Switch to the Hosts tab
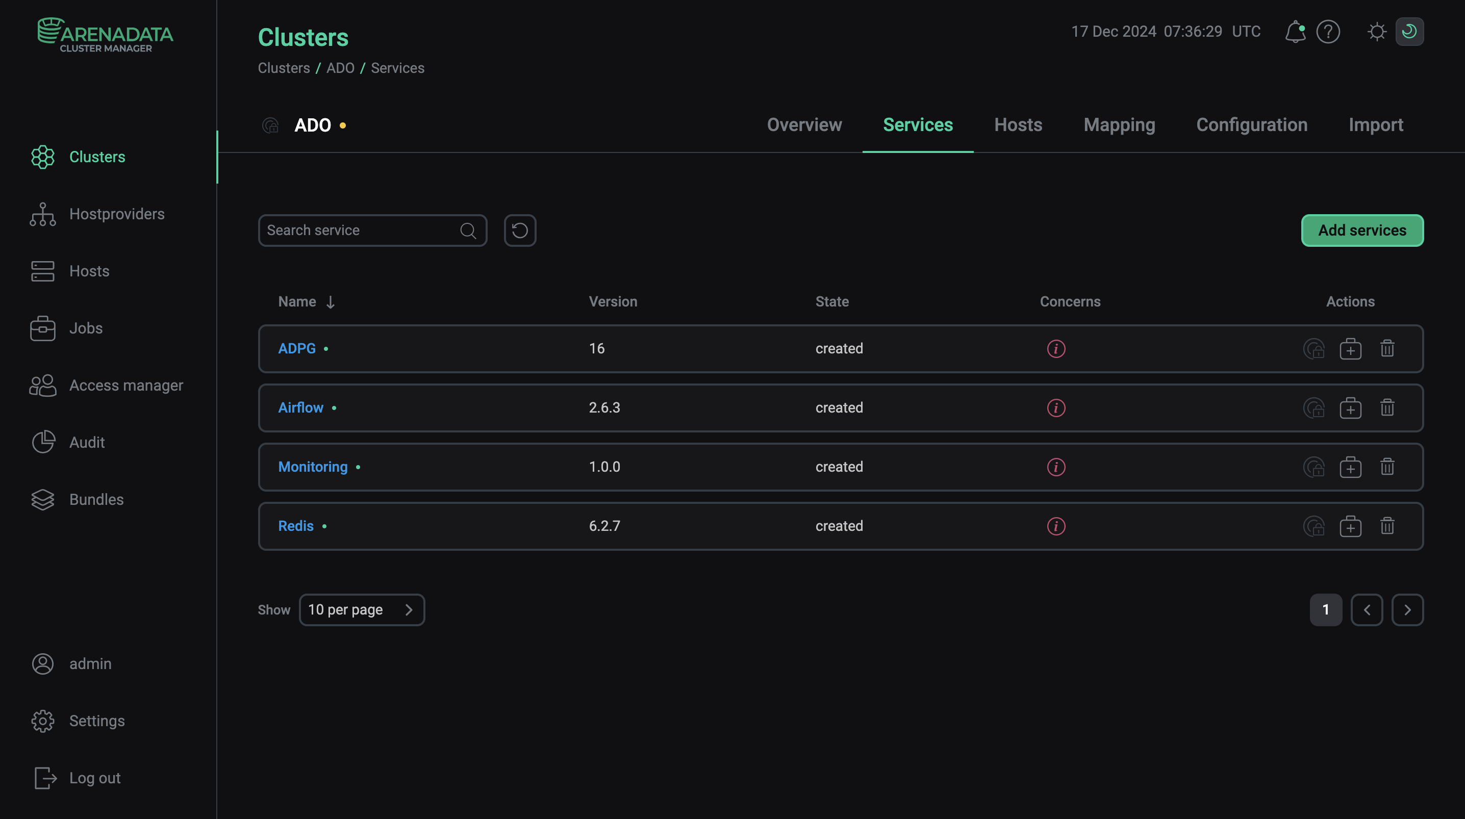The width and height of the screenshot is (1465, 819). 1018,124
